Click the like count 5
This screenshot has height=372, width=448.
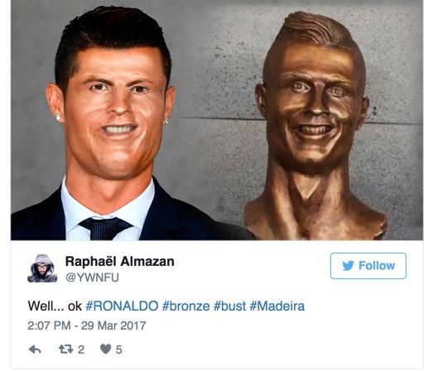(119, 350)
